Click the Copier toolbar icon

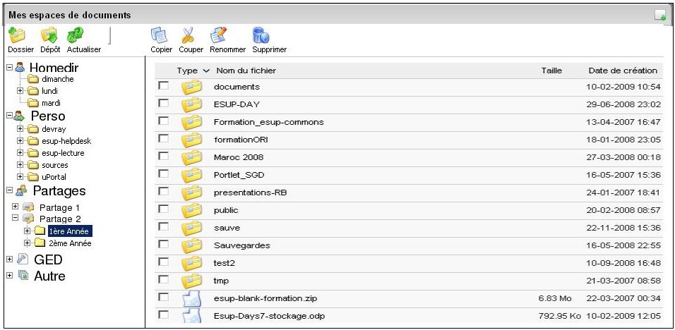[161, 36]
